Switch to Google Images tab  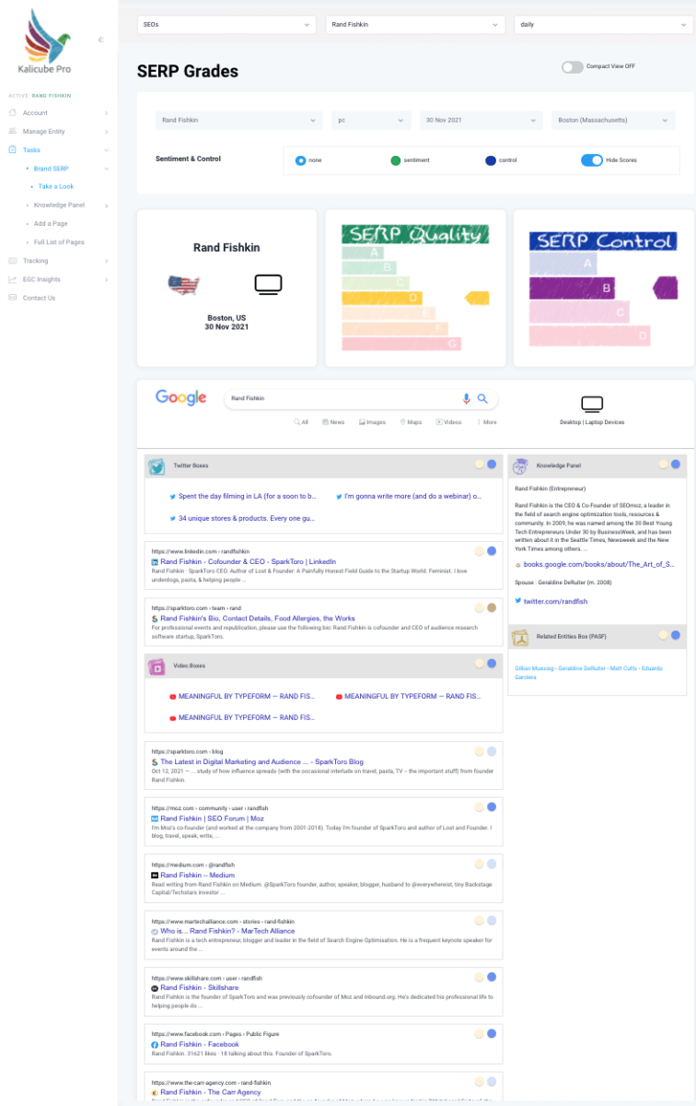[x=372, y=422]
